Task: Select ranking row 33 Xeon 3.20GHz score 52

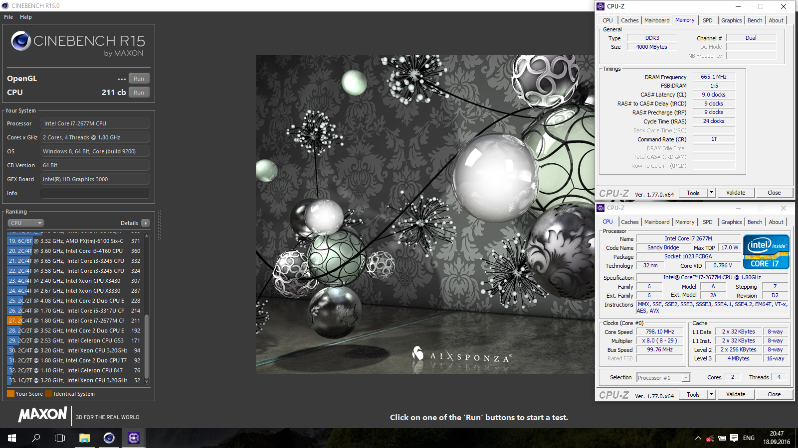Action: tap(75, 380)
